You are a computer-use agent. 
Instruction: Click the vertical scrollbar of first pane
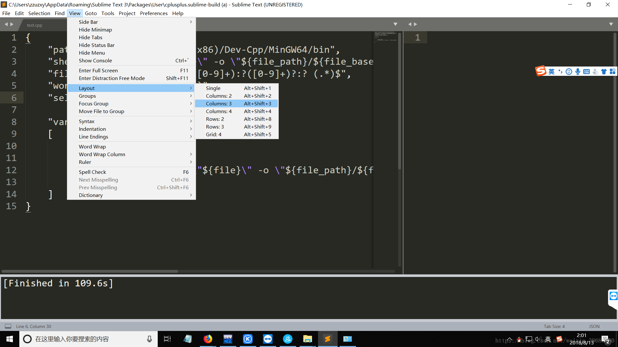point(400,101)
